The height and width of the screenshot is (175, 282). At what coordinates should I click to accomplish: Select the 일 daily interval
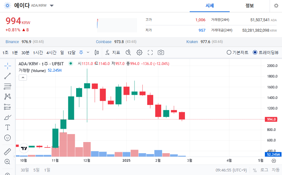pyautogui.click(x=62, y=52)
